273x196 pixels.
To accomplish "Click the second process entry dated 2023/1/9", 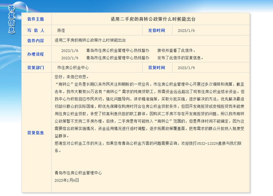I will (x=132, y=58).
